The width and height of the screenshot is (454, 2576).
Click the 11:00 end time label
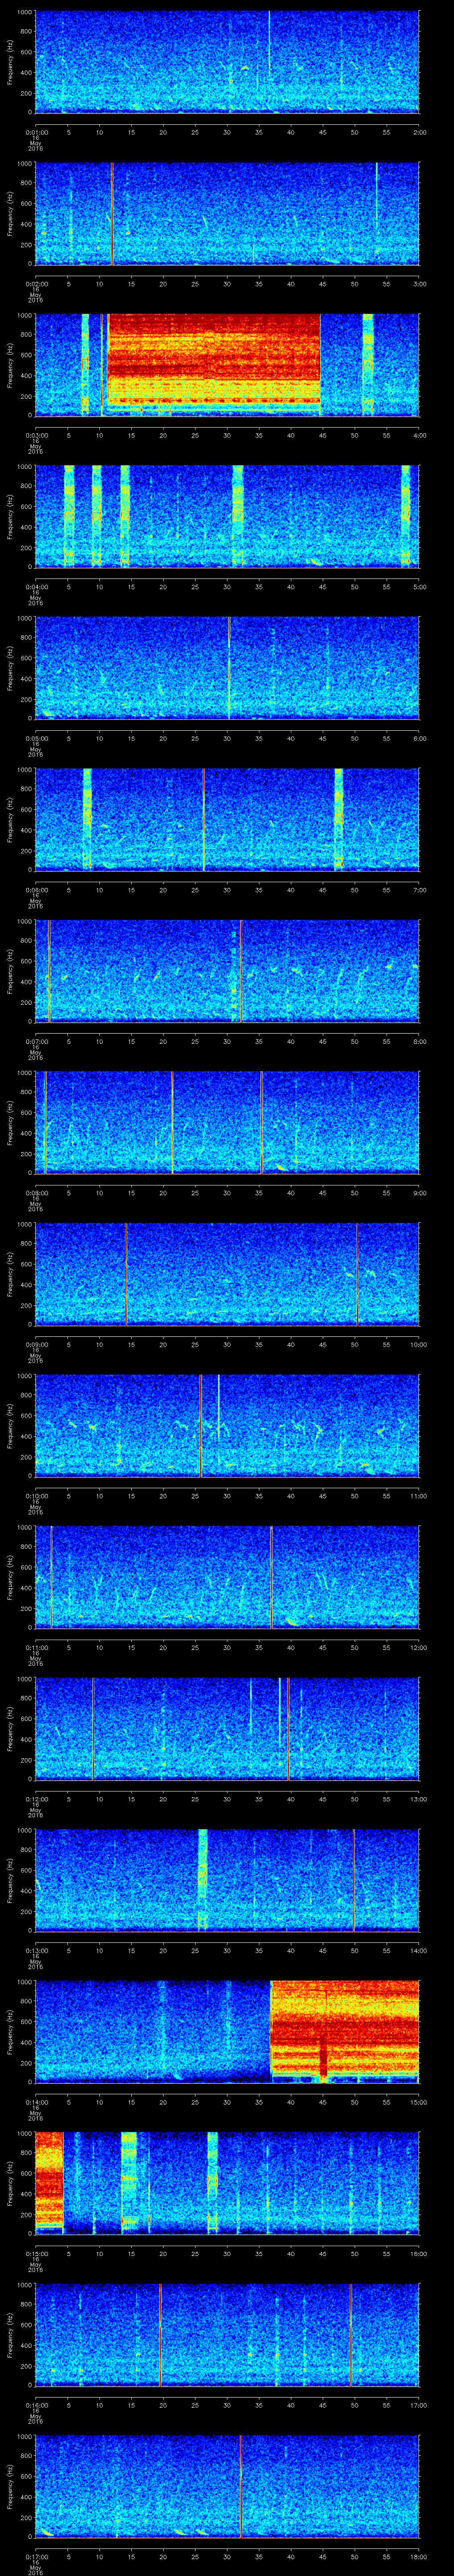(x=418, y=1496)
